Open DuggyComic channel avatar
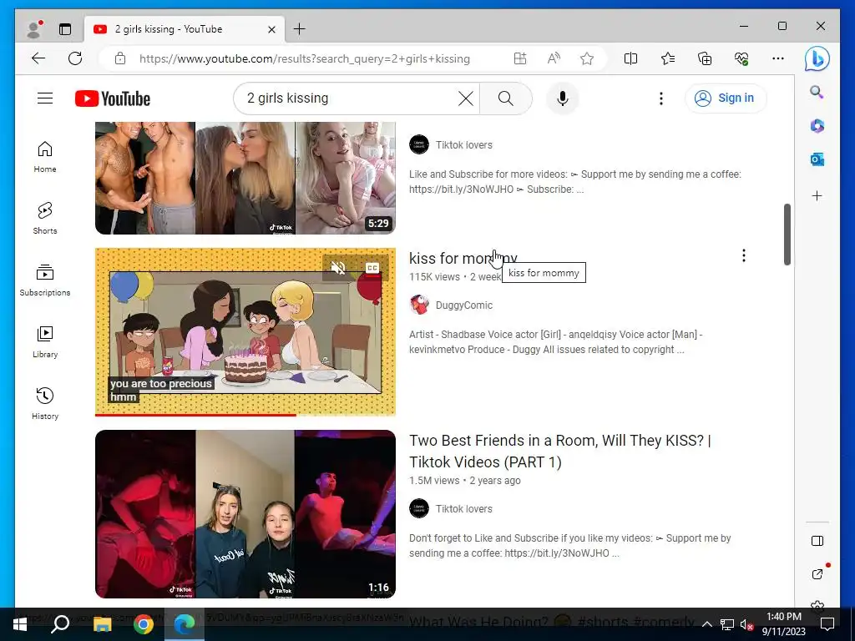This screenshot has width=855, height=641. coord(419,305)
